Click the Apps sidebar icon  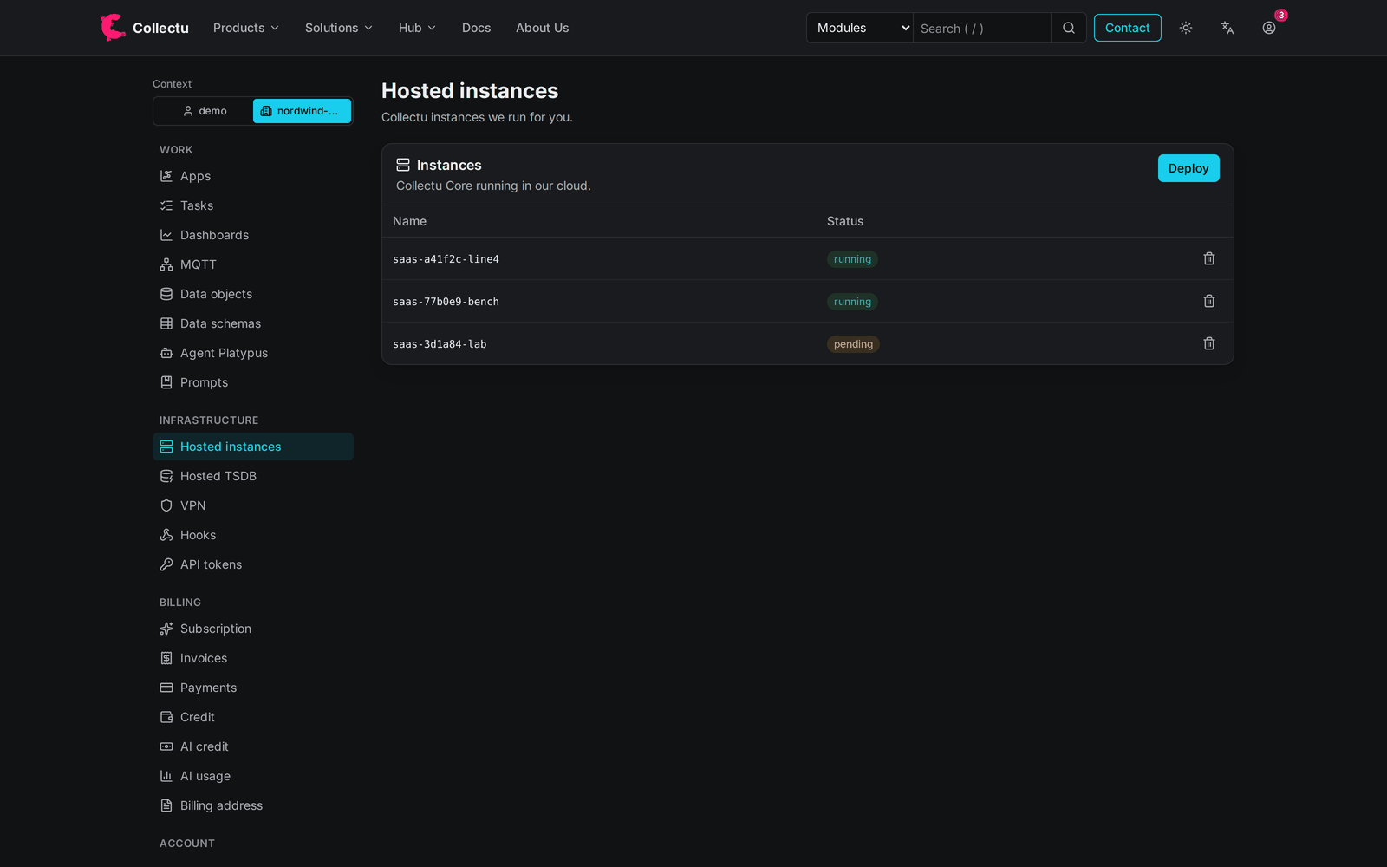(166, 176)
